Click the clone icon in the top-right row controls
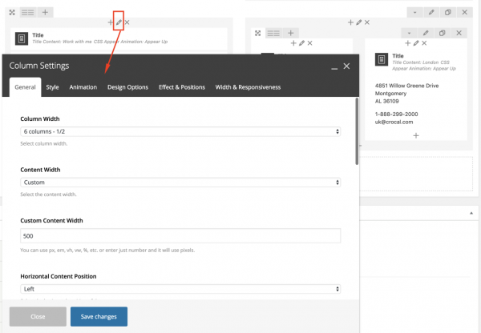 [448, 12]
